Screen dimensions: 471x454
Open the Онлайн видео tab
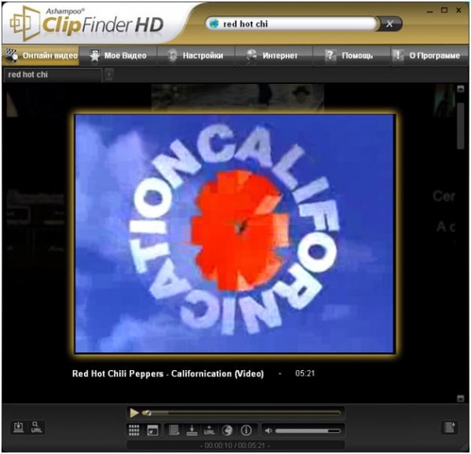[41, 56]
